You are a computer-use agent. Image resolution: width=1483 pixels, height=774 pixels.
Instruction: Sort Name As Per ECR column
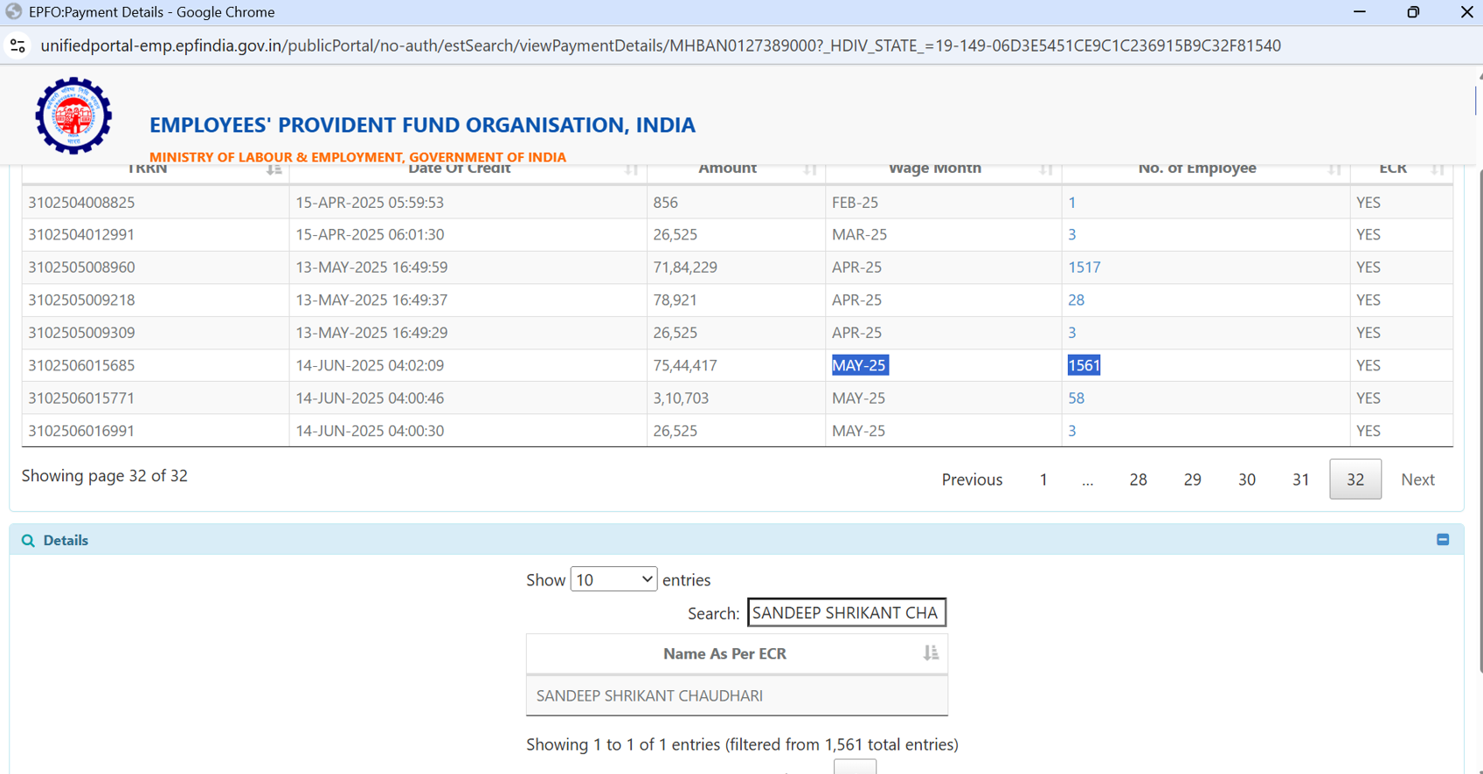tap(931, 653)
